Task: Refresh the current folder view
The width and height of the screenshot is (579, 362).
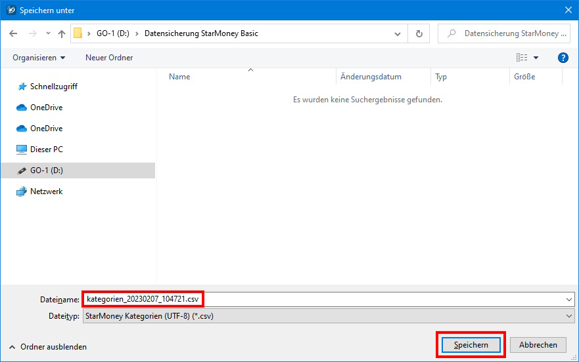Action: click(x=419, y=33)
